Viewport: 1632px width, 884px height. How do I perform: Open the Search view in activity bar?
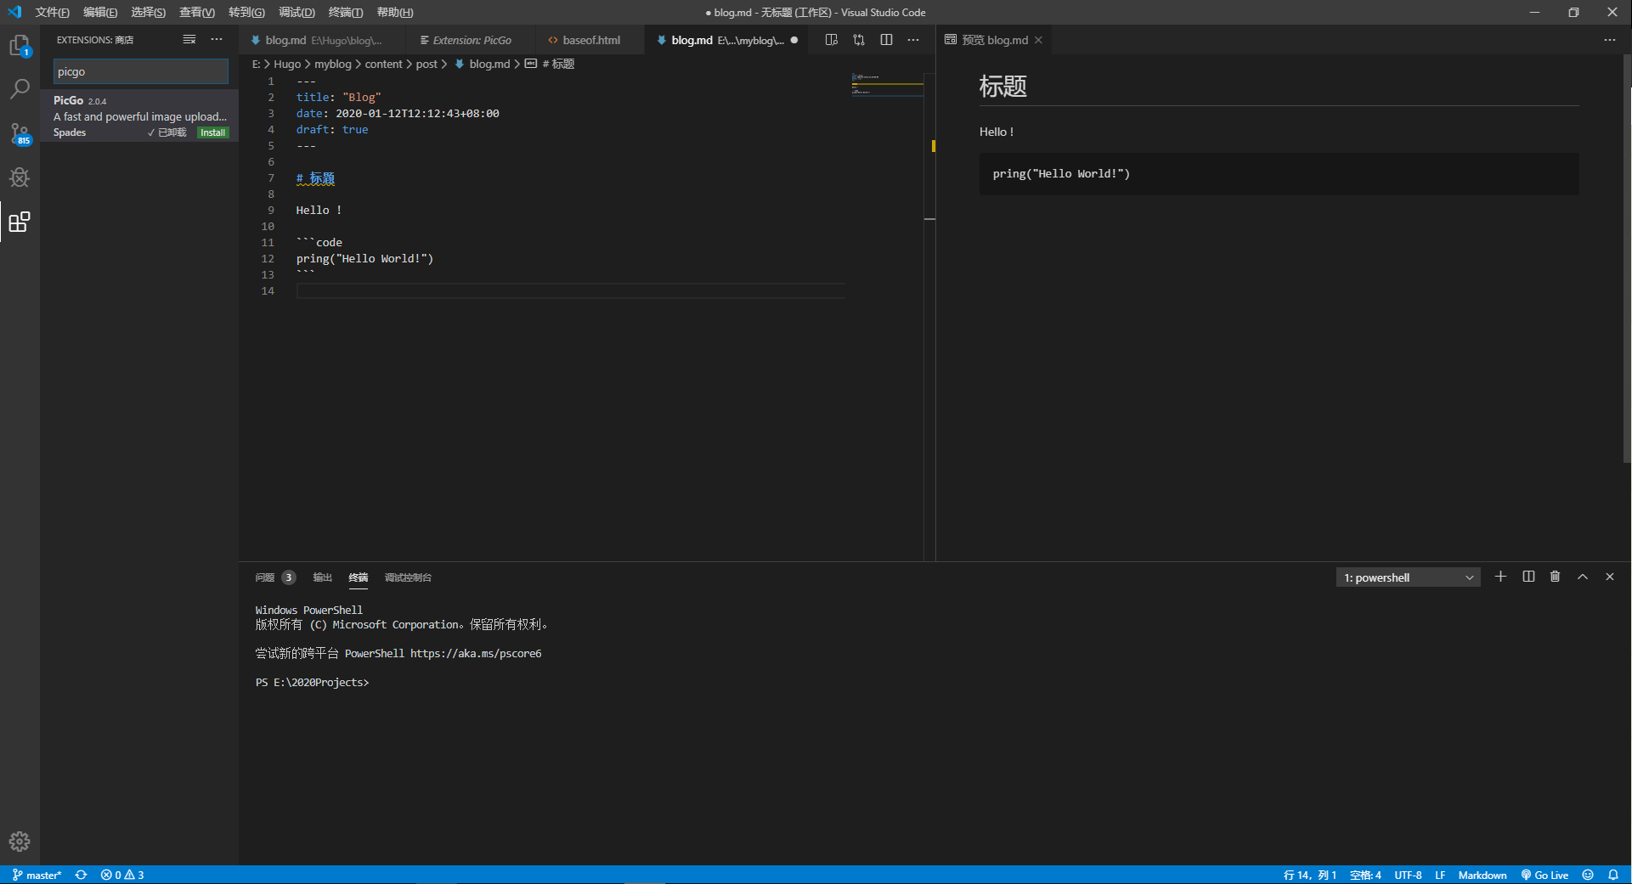(20, 88)
